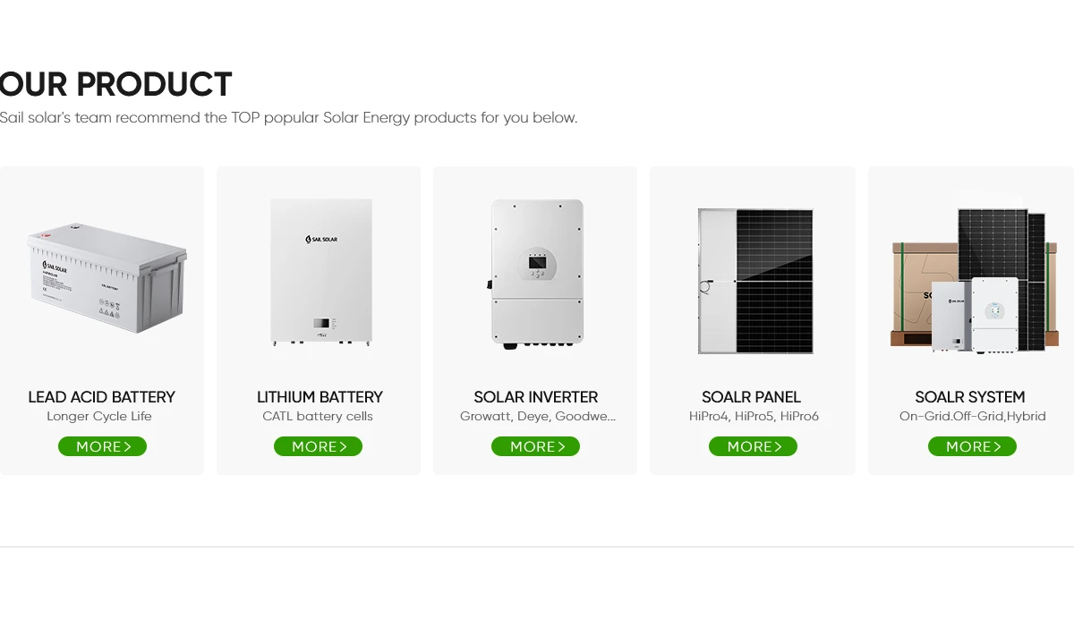Click MORE under SOLAR INVERTER
This screenshot has height=618, width=1074.
(x=535, y=446)
